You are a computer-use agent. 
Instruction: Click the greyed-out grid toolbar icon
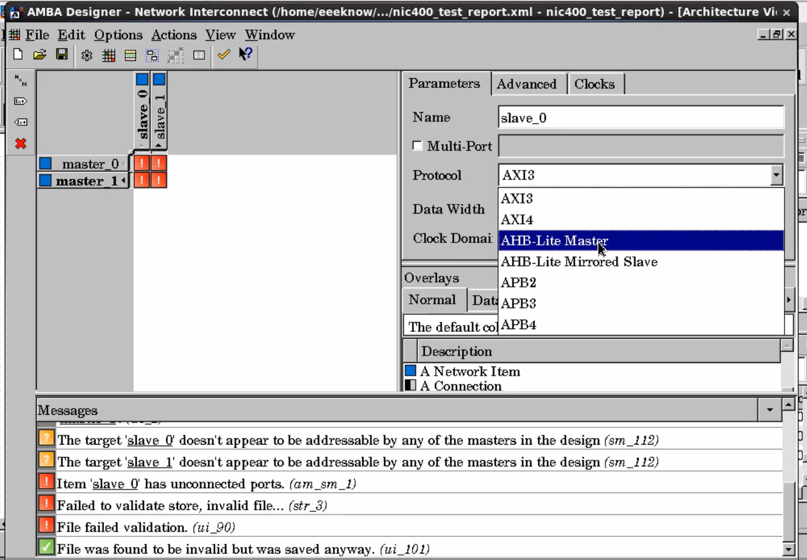coord(176,55)
